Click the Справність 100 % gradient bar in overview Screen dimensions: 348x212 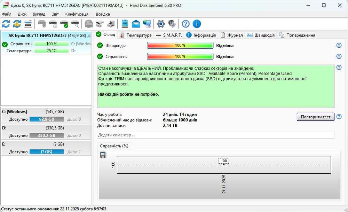(x=180, y=56)
